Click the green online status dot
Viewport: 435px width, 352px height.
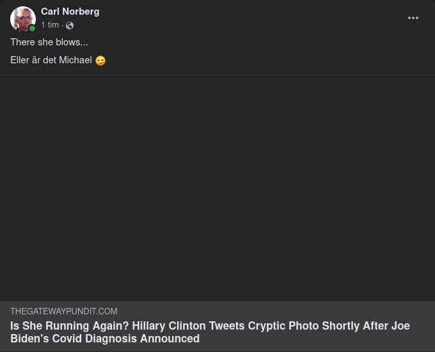32,28
